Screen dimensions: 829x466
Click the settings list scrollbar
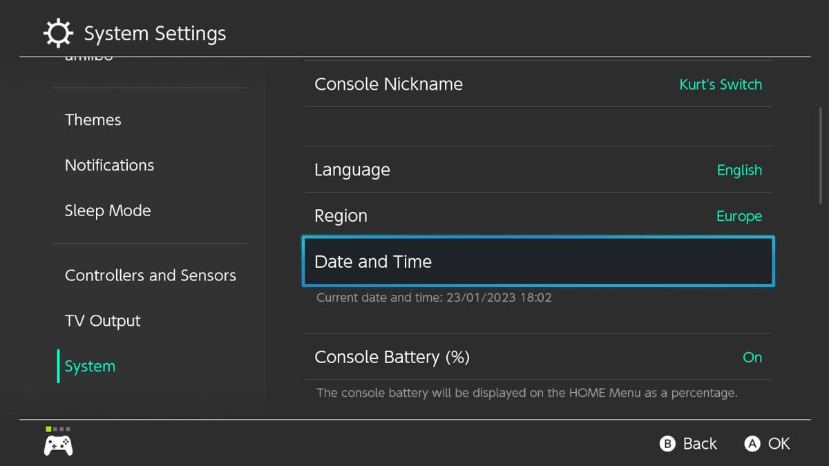click(820, 155)
